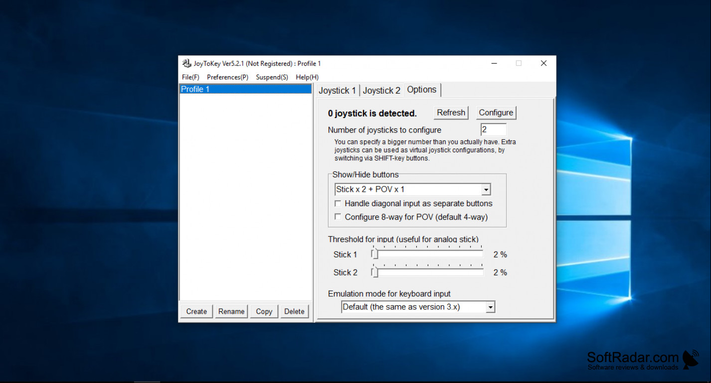
Task: Switch to the Joystick 1 tab
Action: 338,90
